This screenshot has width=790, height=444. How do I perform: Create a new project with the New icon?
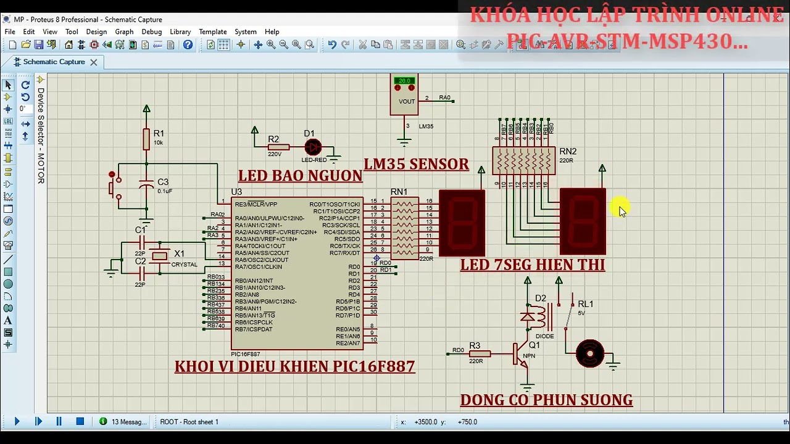pos(13,44)
